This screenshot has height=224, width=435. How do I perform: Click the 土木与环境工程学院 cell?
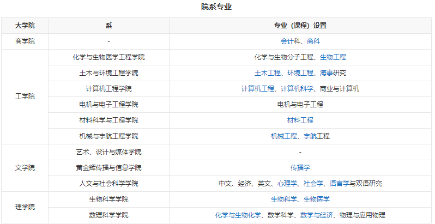(x=109, y=73)
